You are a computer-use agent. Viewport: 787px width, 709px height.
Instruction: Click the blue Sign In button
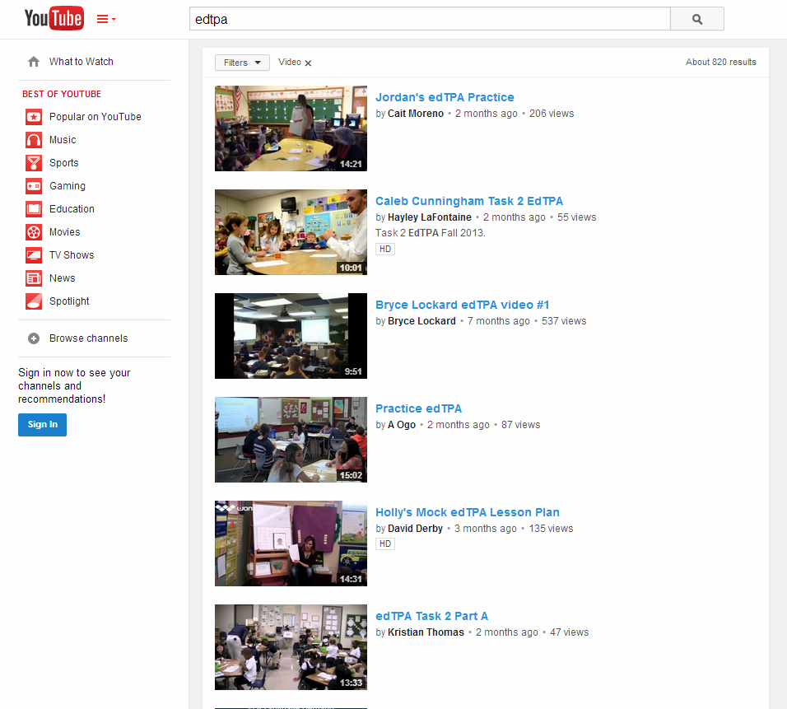[42, 425]
